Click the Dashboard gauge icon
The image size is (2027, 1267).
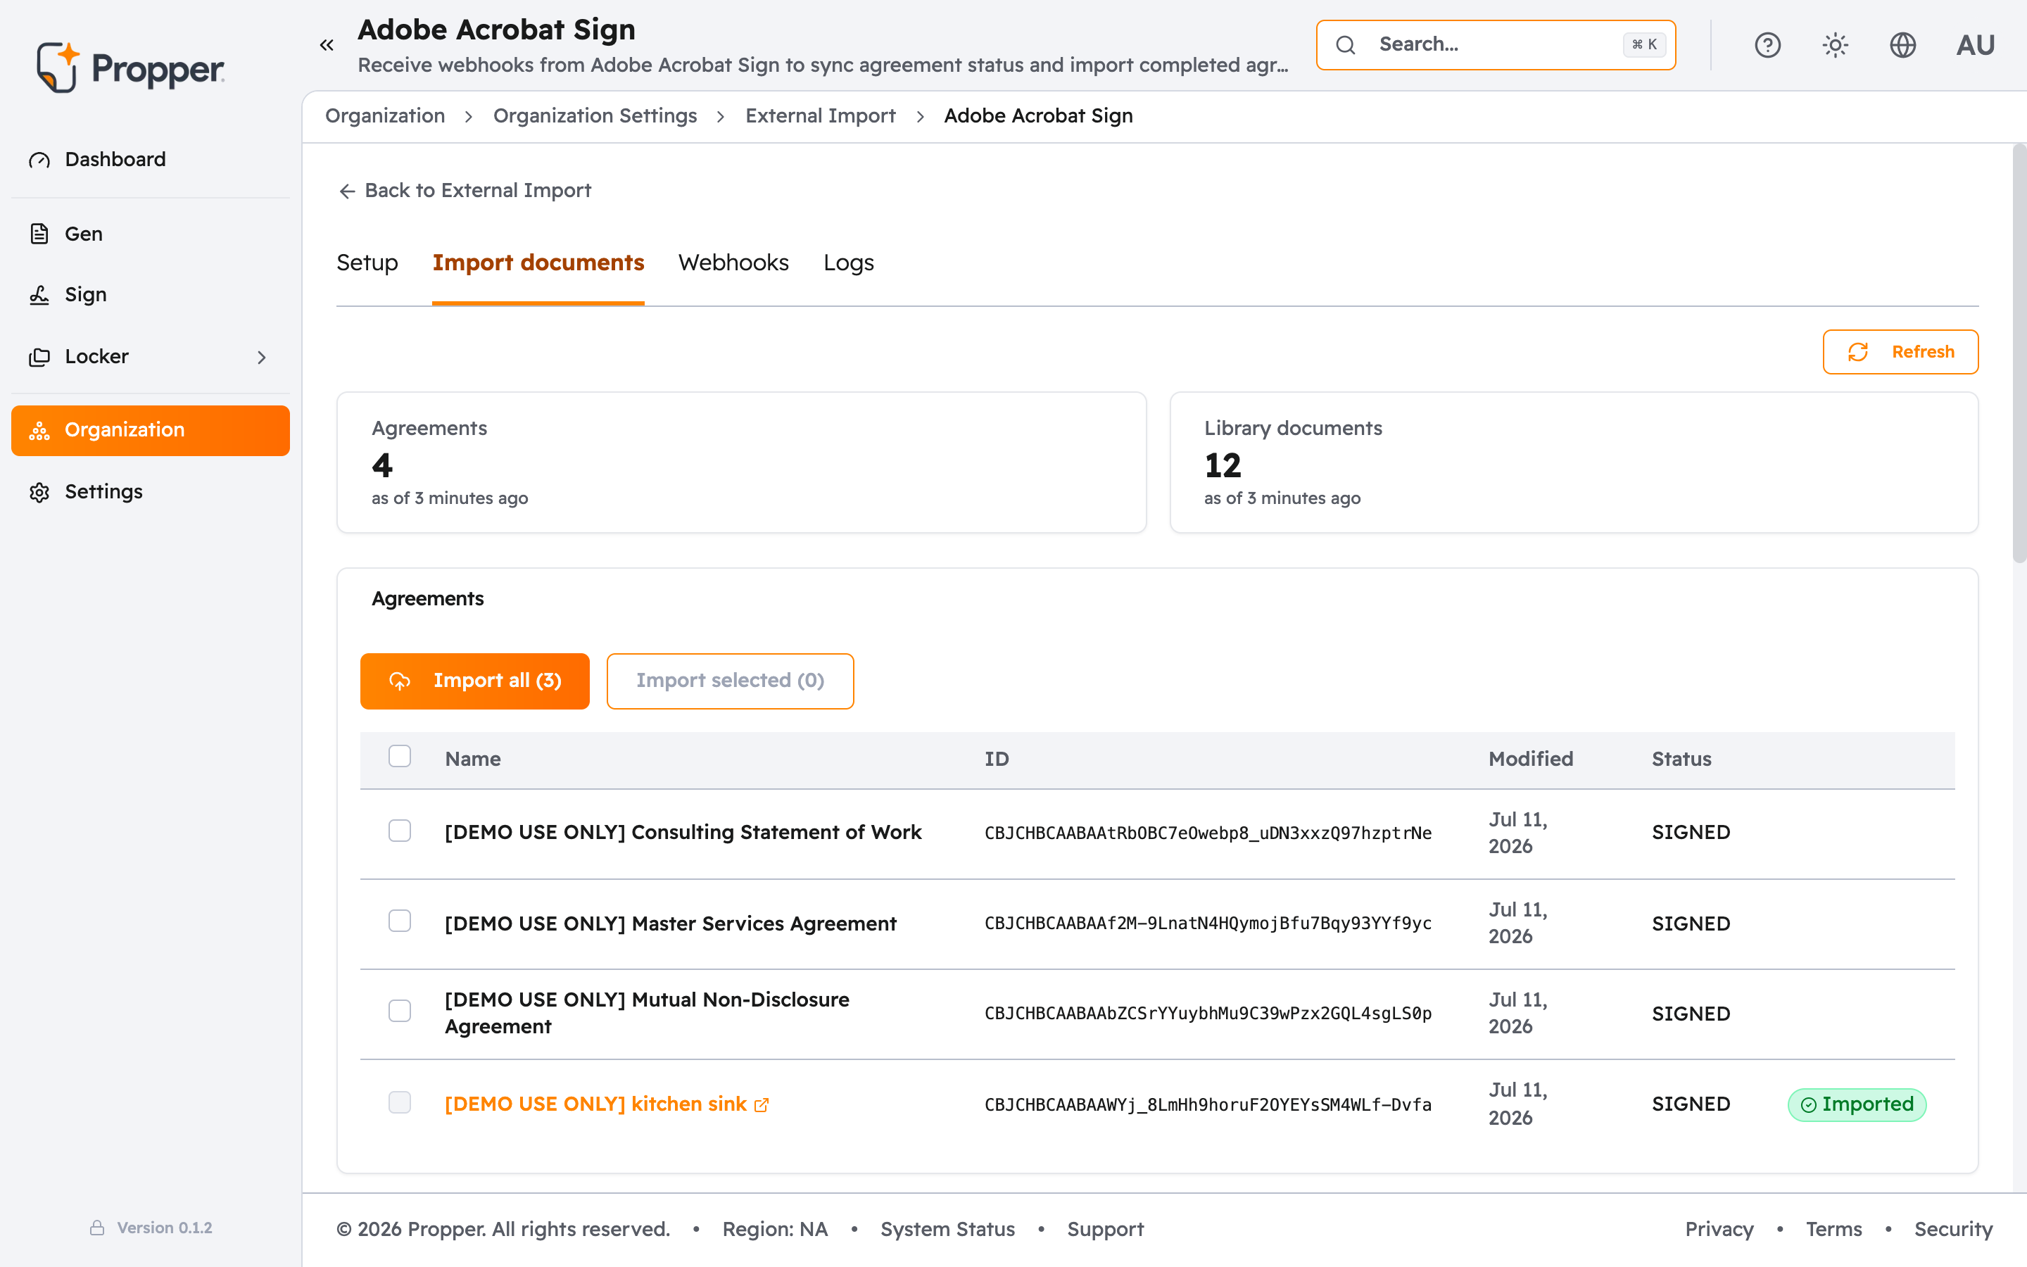(39, 159)
